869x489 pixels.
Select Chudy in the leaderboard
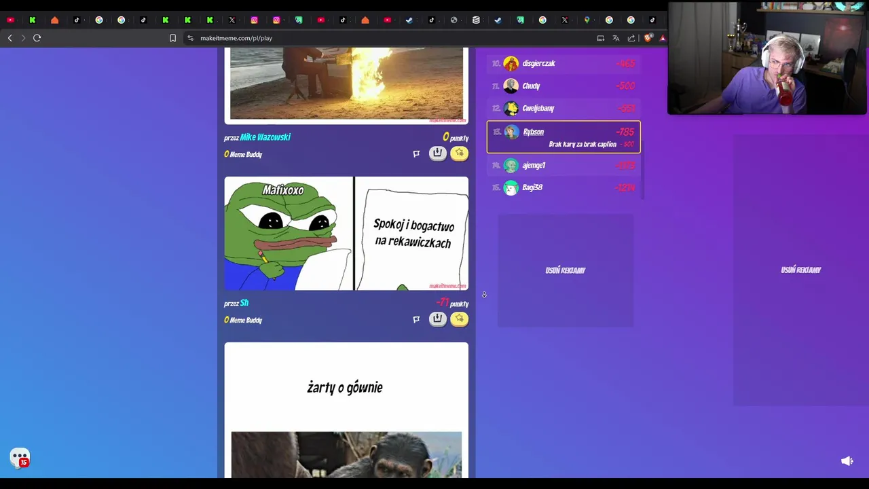pyautogui.click(x=563, y=86)
